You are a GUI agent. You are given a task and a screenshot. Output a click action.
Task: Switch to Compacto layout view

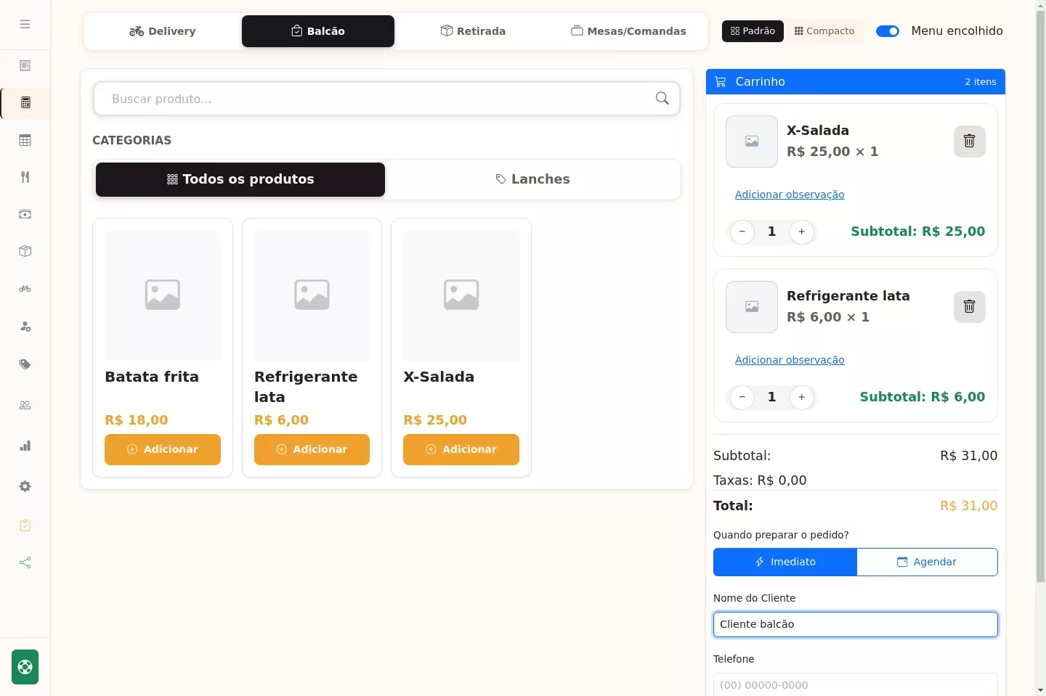(x=824, y=31)
